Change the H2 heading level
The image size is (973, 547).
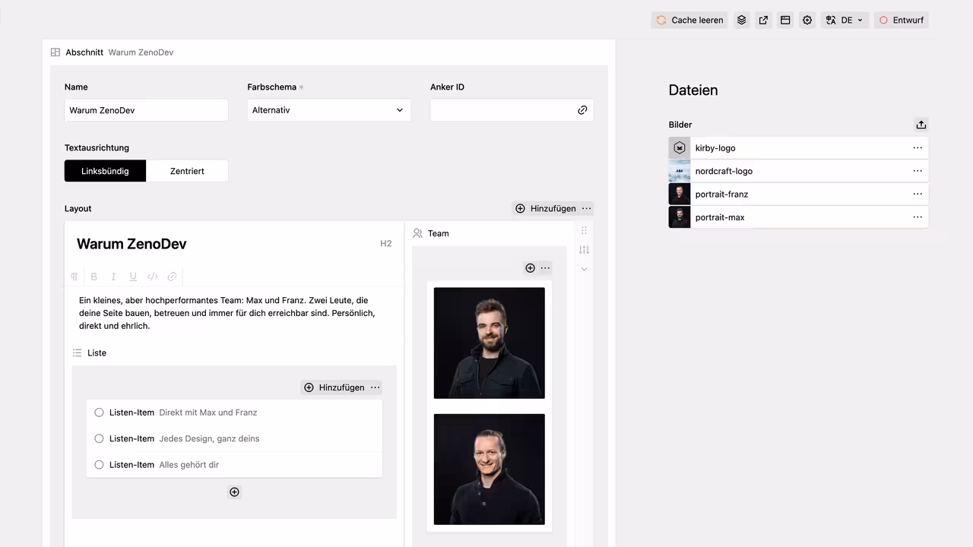click(x=386, y=244)
